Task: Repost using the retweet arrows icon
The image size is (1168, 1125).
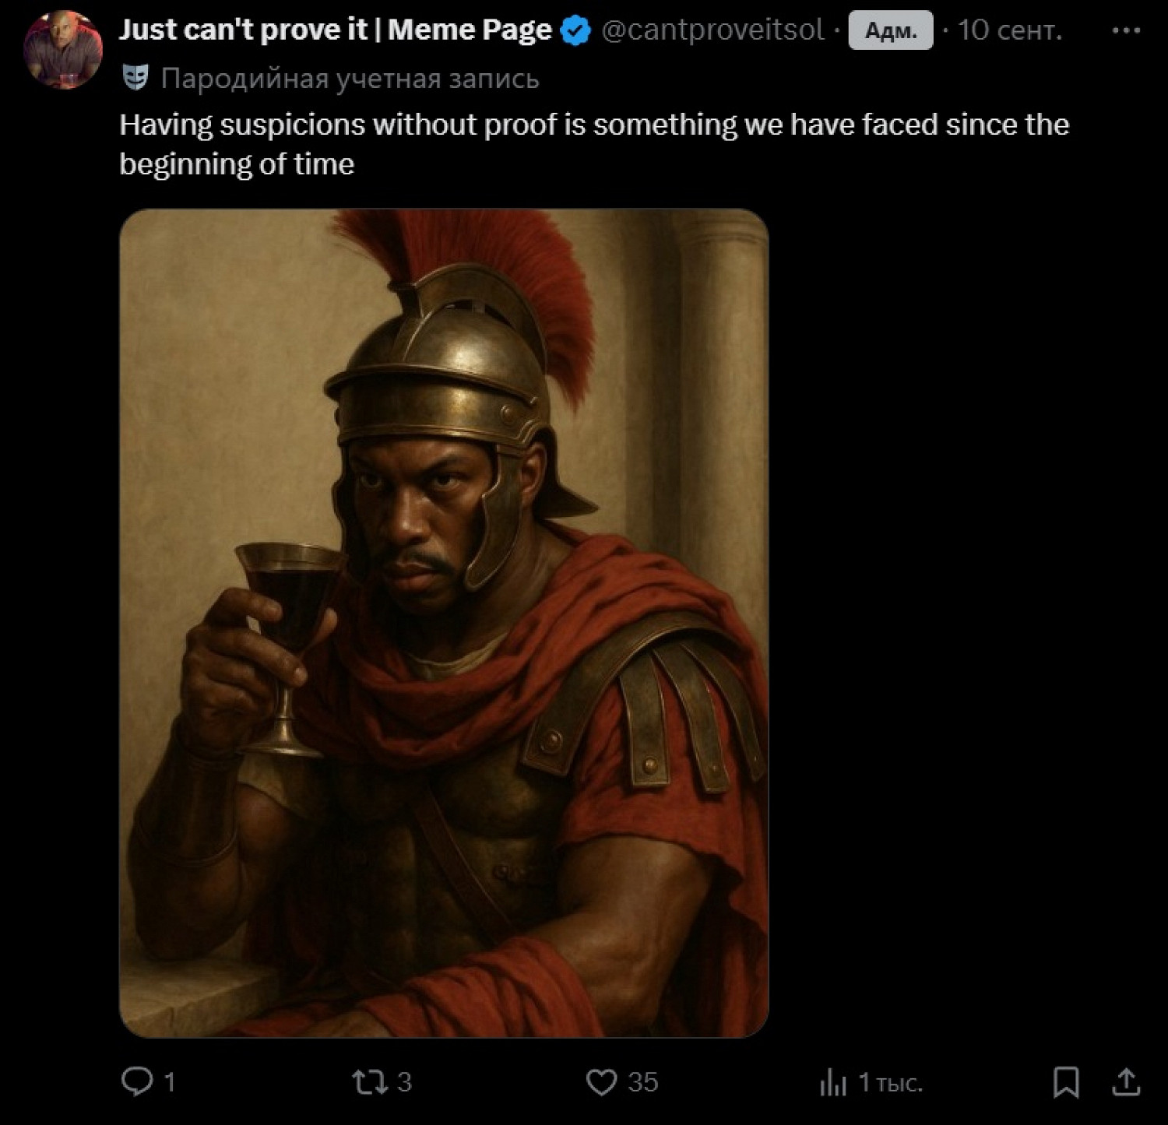Action: click(x=369, y=1082)
